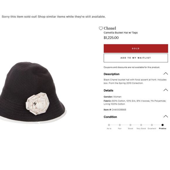Click the sold out similar items message
Image resolution: width=170 pixels, height=170 pixels.
[x=54, y=17]
